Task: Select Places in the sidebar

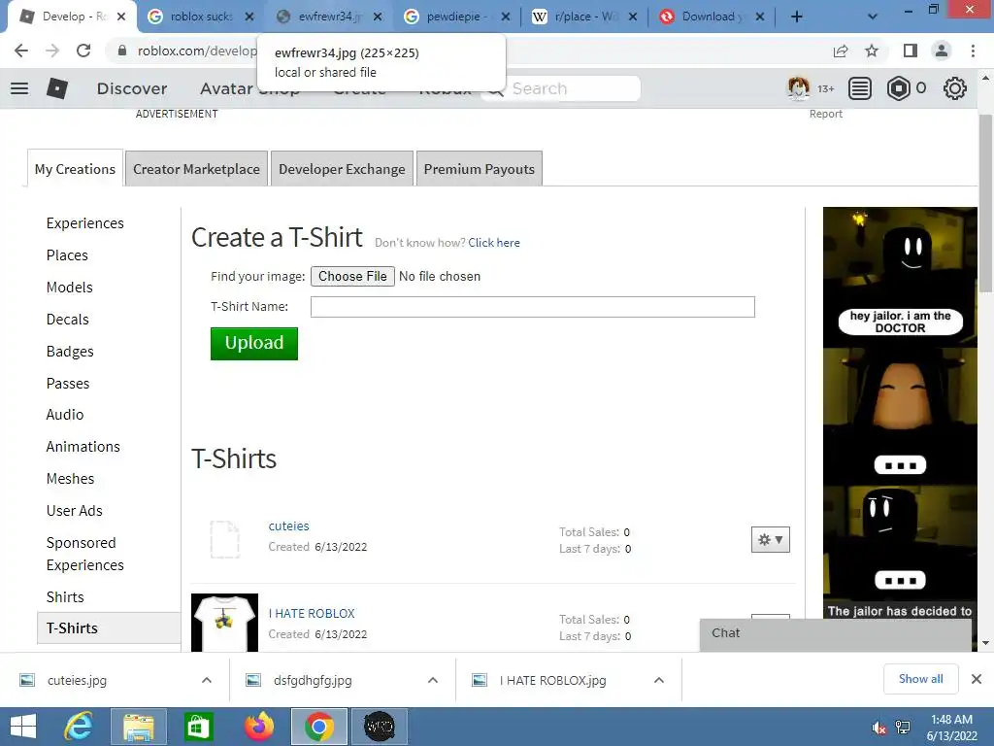Action: click(x=67, y=255)
